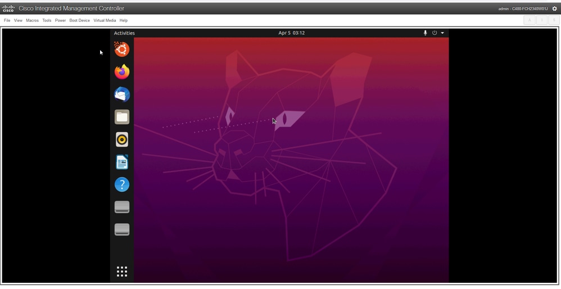Click the Cisco Integrated Management Controller title
This screenshot has width=561, height=289.
(71, 8)
